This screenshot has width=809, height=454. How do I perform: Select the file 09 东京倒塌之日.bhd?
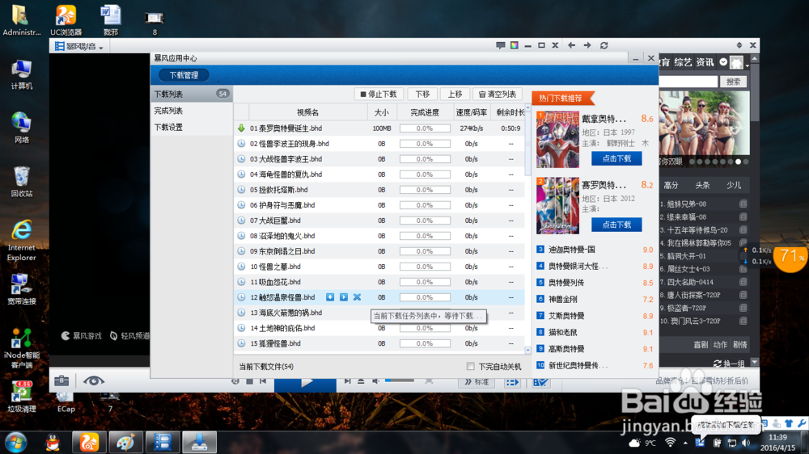click(282, 251)
